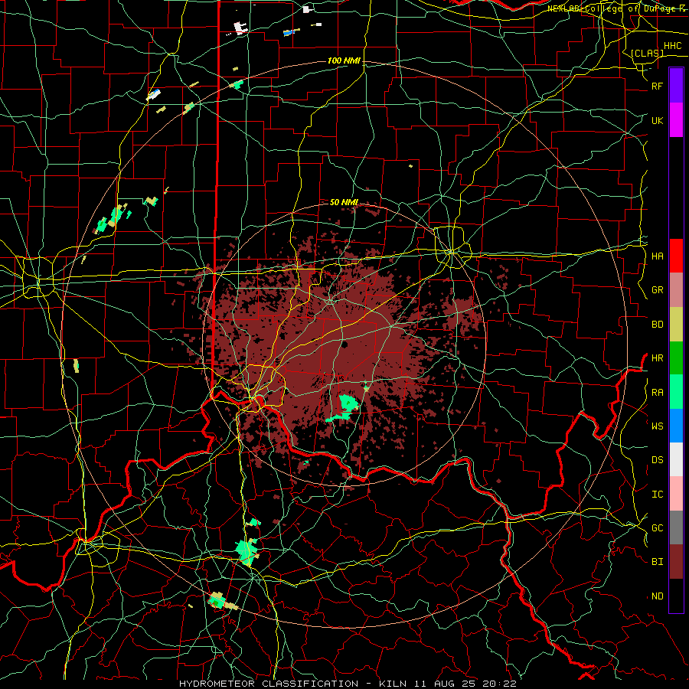Click the UK magenta legend swatch
This screenshot has height=689, width=689.
click(676, 120)
